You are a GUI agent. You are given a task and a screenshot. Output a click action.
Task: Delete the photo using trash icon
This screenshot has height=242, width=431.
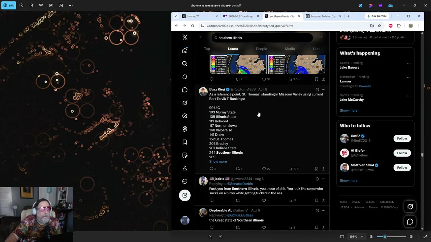31,5
